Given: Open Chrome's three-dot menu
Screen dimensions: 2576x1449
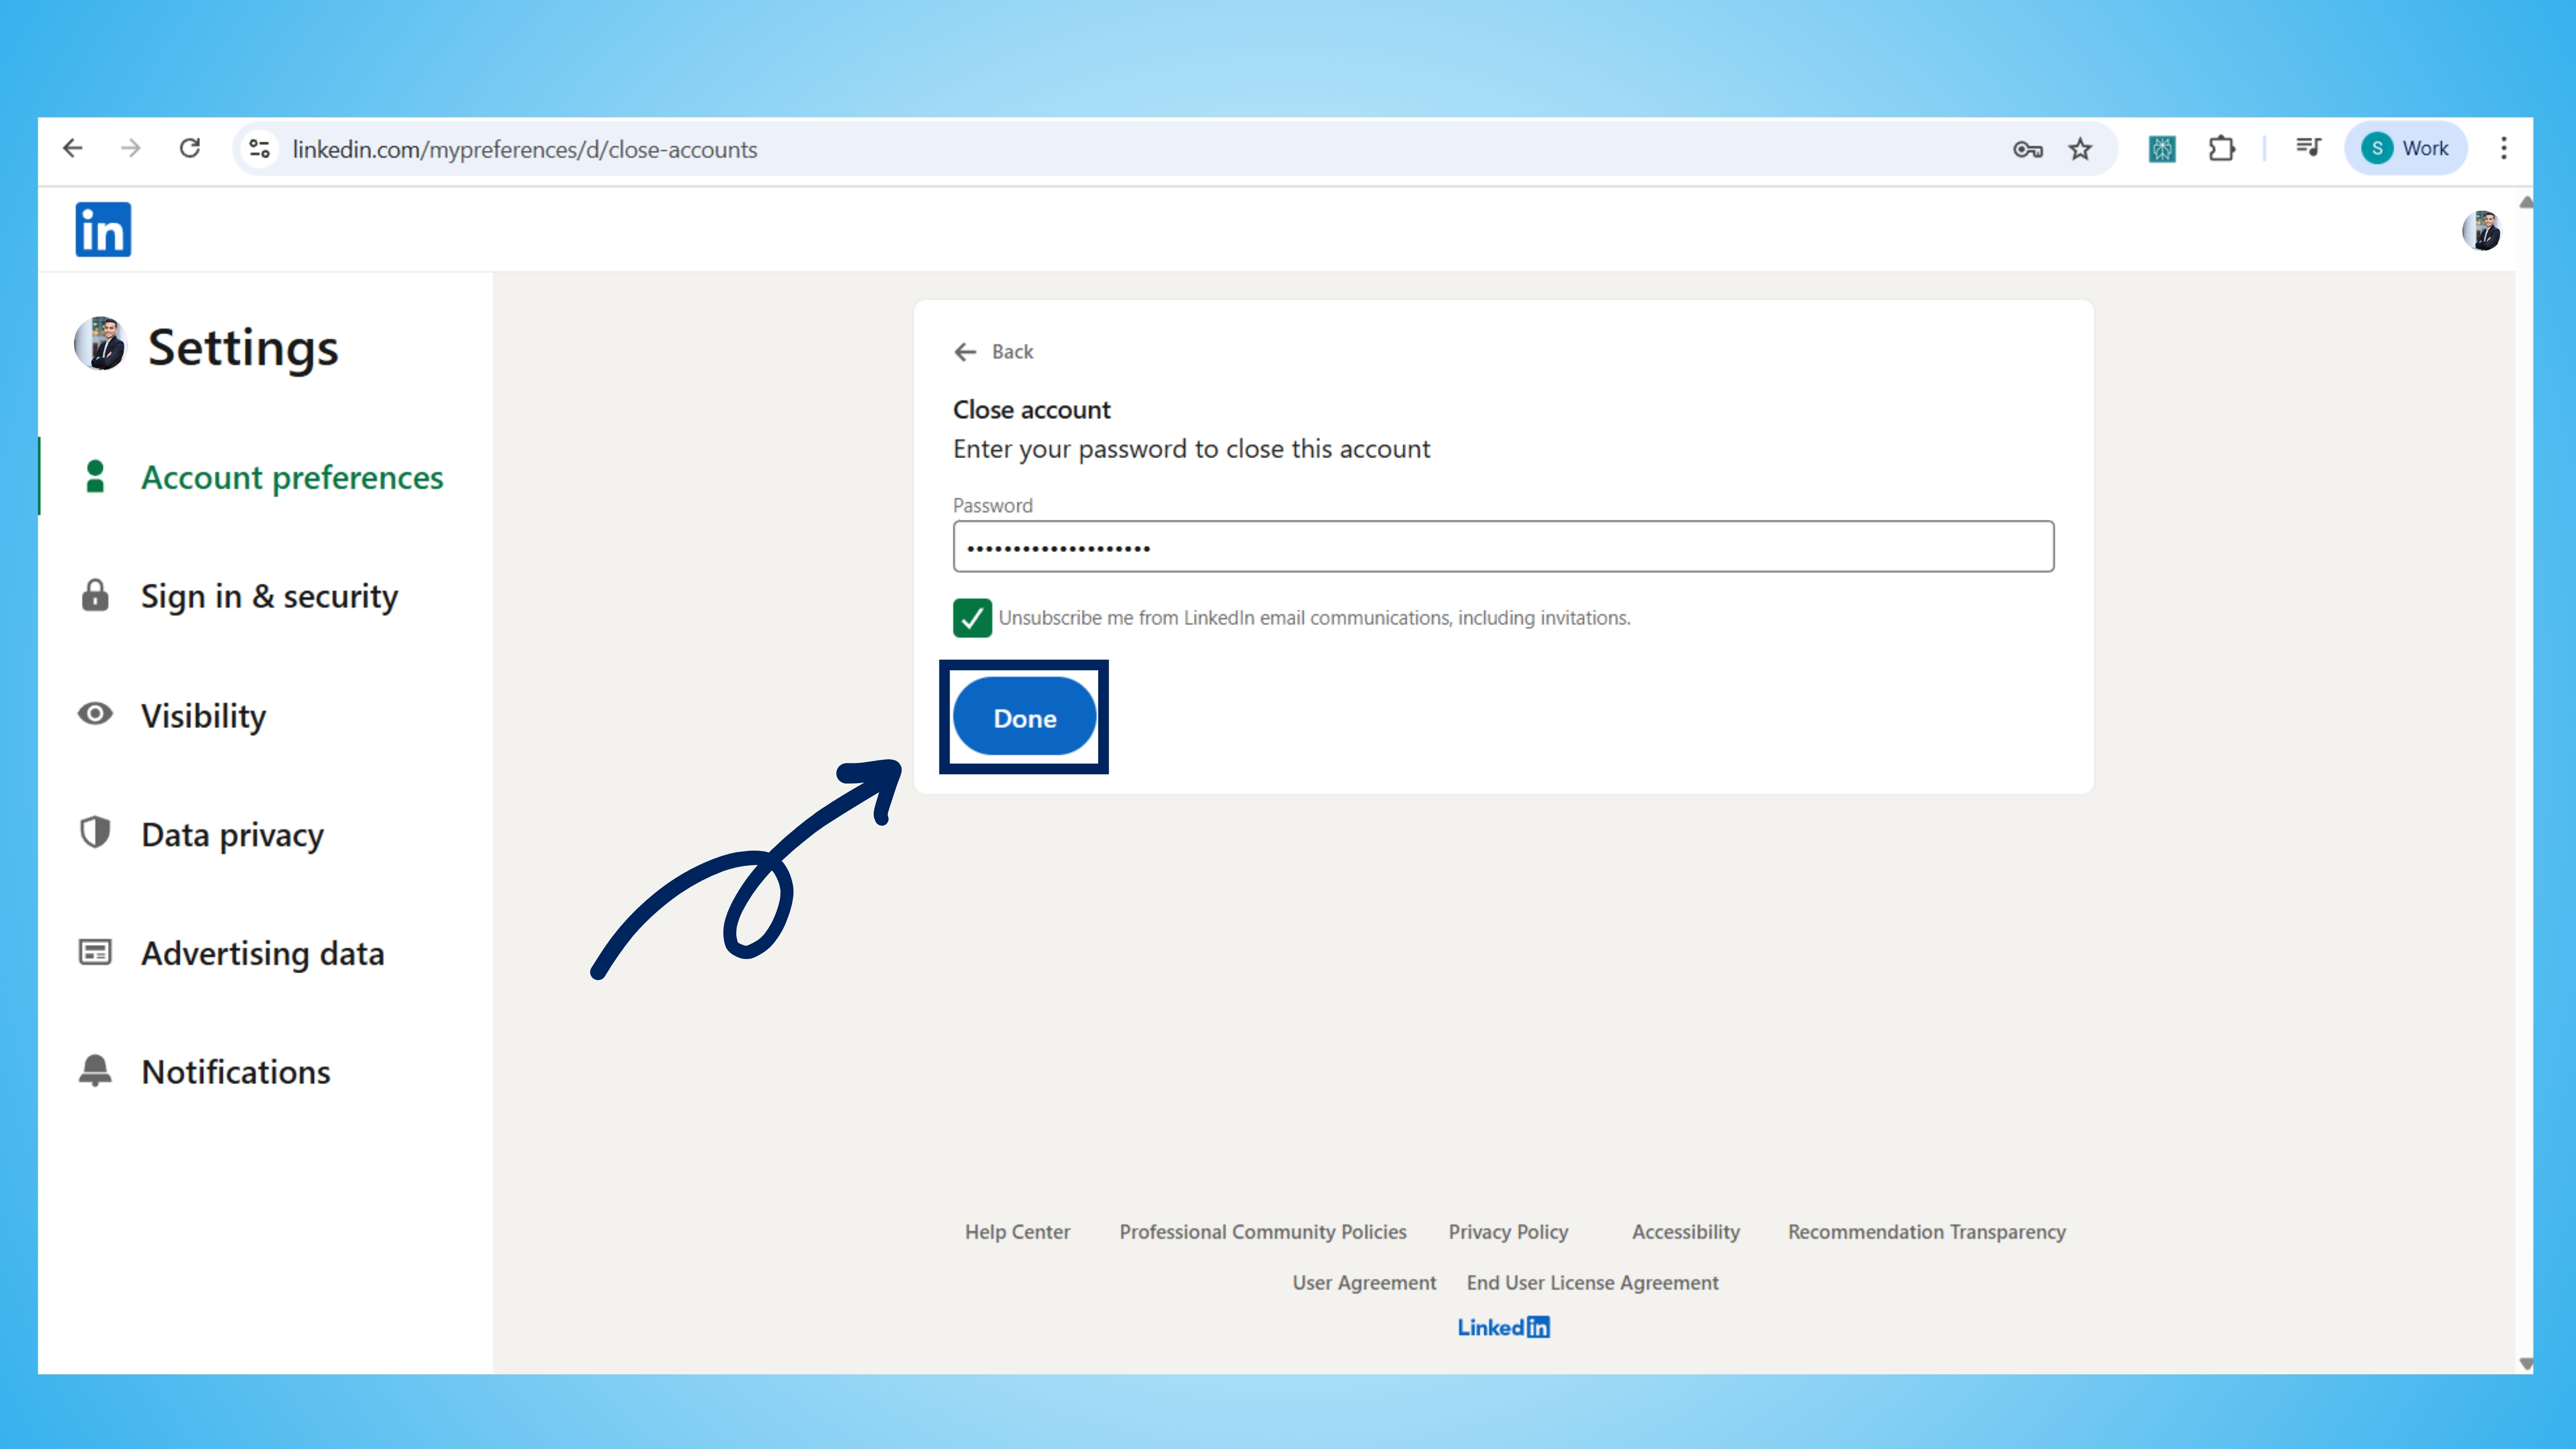Looking at the screenshot, I should click(2504, 148).
